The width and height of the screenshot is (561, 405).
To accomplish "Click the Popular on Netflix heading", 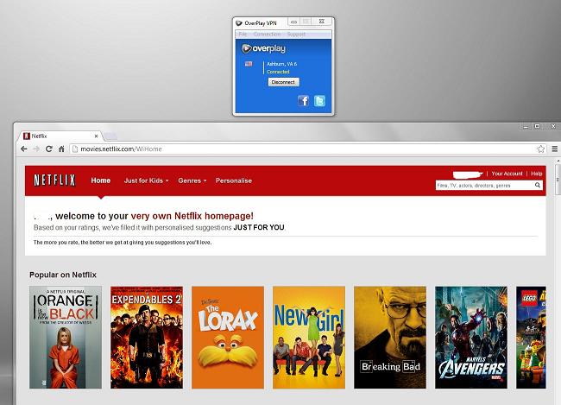I will tap(63, 275).
